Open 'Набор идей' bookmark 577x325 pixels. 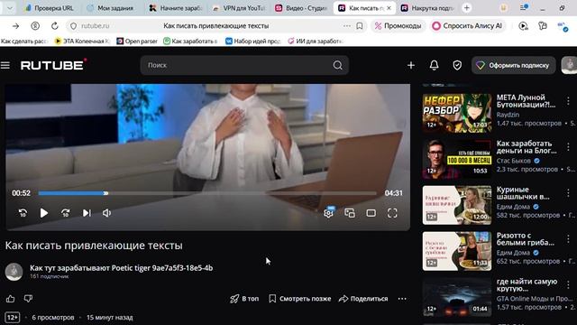click(252, 41)
